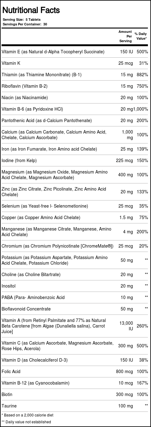Click the Chromium Polynicotinate ChromeMate label
151x427 pixels.
[x=58, y=246]
